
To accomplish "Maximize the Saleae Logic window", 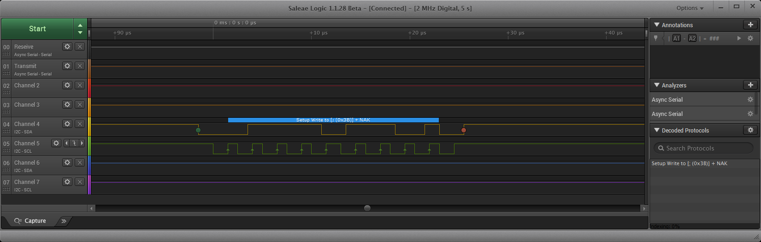I will pyautogui.click(x=737, y=6).
